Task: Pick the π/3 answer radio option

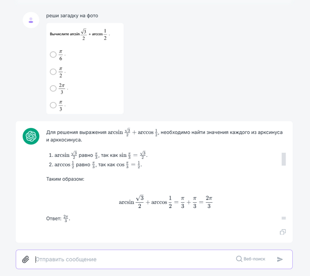Action: coord(53,105)
